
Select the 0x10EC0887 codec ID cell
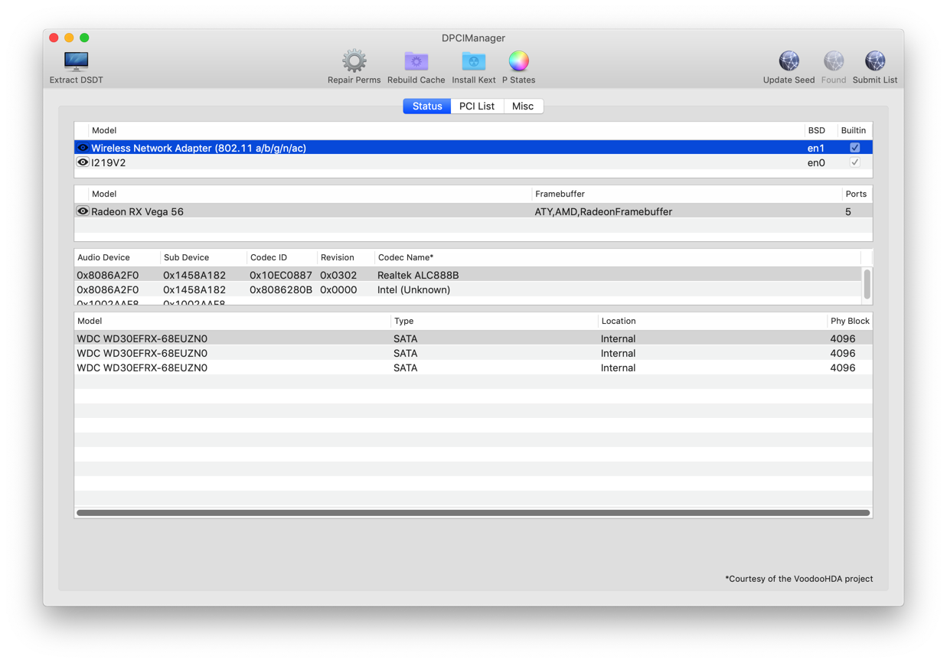click(x=281, y=275)
